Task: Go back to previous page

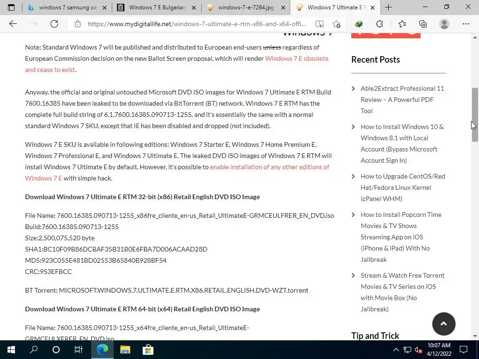Action: coord(13,24)
